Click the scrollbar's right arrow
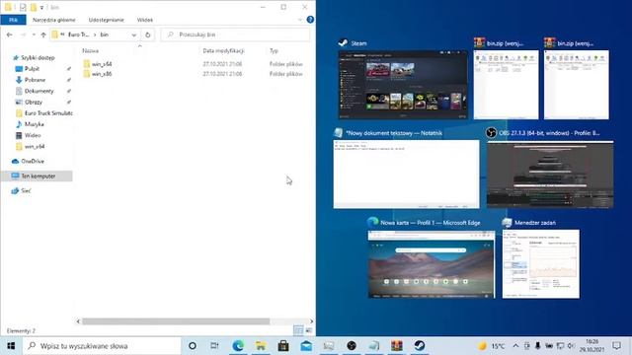The height and width of the screenshot is (355, 632). [311, 321]
